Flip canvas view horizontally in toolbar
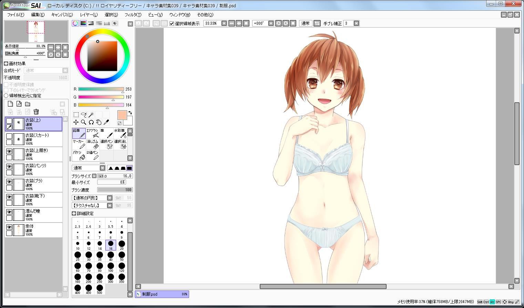The width and height of the screenshot is (524, 308). tap(317, 23)
